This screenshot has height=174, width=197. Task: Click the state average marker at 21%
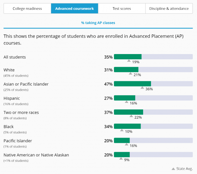tap(130, 74)
